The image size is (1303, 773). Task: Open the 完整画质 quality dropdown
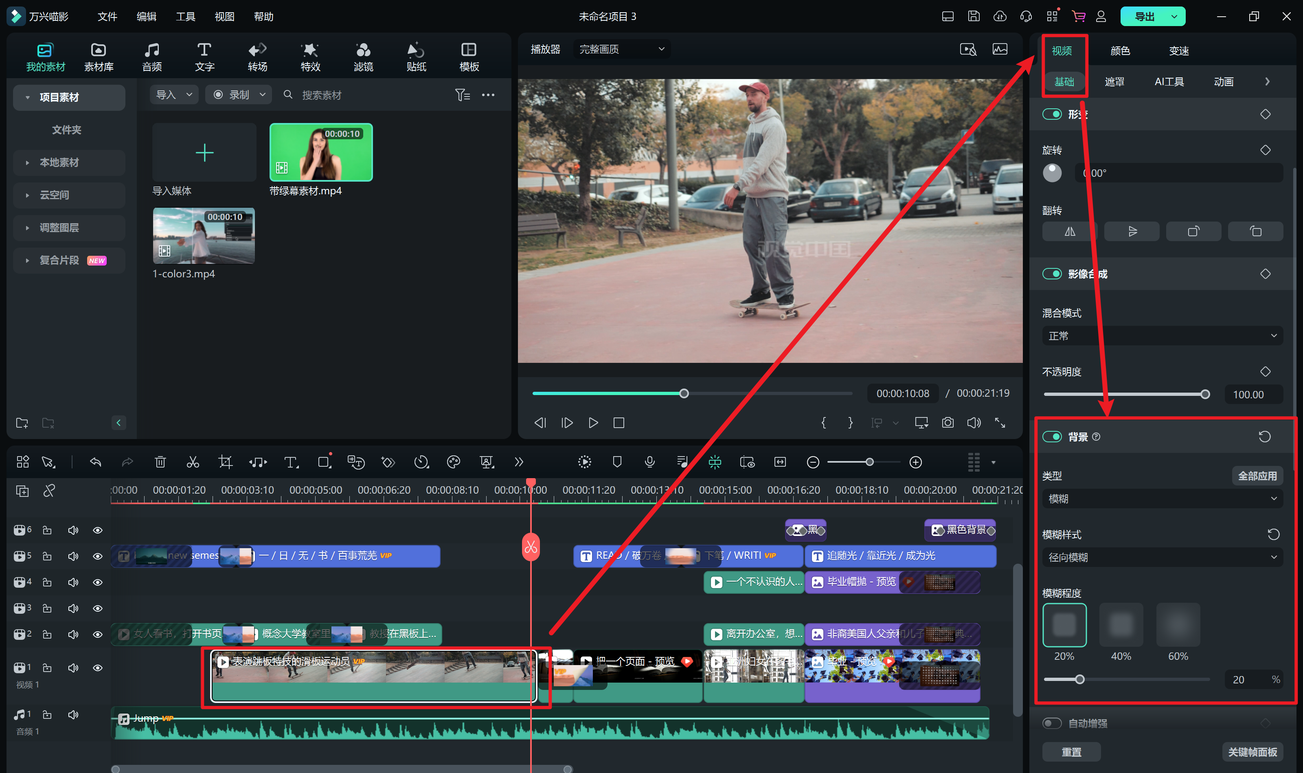click(622, 49)
